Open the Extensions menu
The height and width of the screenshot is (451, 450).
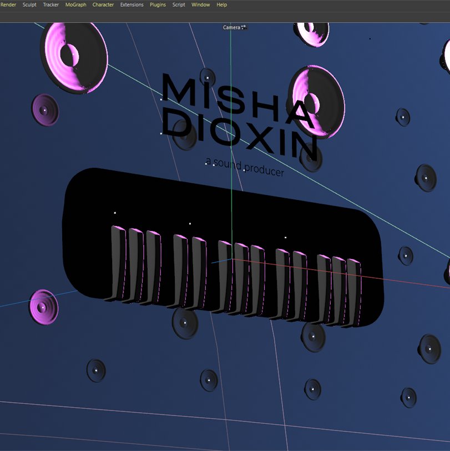132,4
